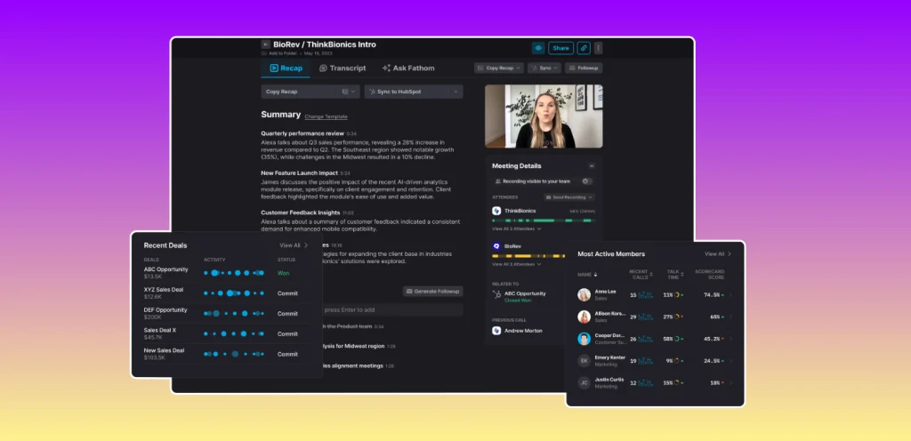This screenshot has width=911, height=441.
Task: Play the meeting video thumbnail
Action: click(x=544, y=116)
